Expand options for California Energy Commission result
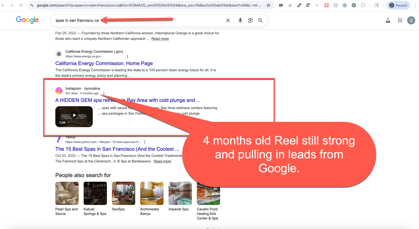 coord(127,56)
